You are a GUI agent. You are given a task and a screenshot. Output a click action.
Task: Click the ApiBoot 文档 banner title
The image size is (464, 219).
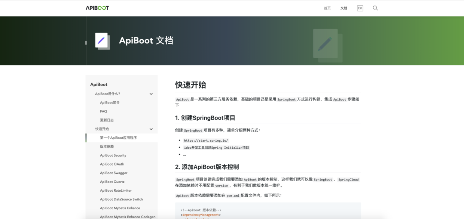146,40
